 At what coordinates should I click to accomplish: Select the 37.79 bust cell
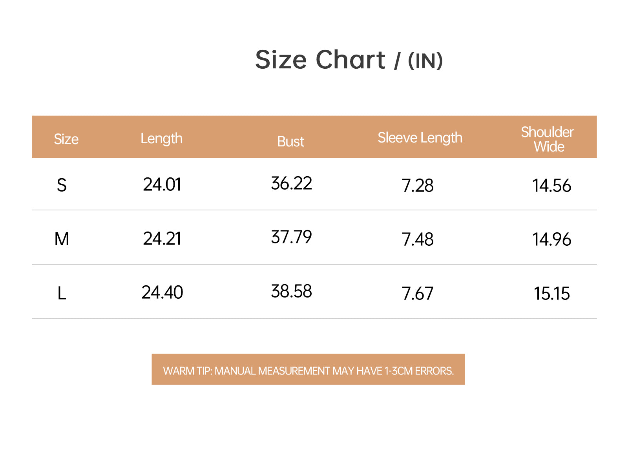click(x=291, y=237)
